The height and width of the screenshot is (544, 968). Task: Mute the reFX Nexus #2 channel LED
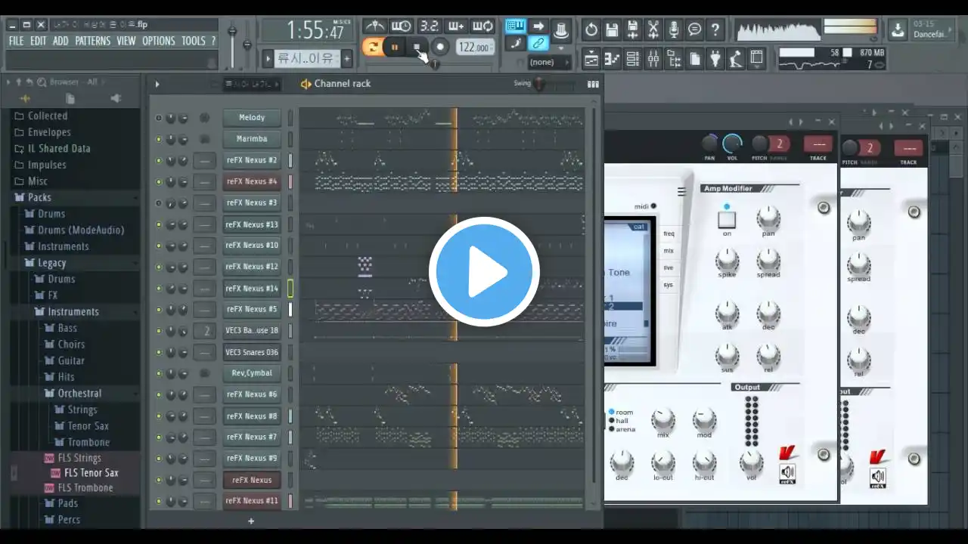[158, 160]
